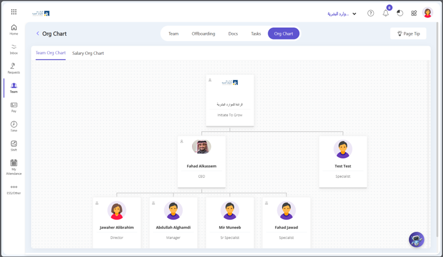Open the user profile avatar
This screenshot has height=257, width=443.
click(x=428, y=13)
